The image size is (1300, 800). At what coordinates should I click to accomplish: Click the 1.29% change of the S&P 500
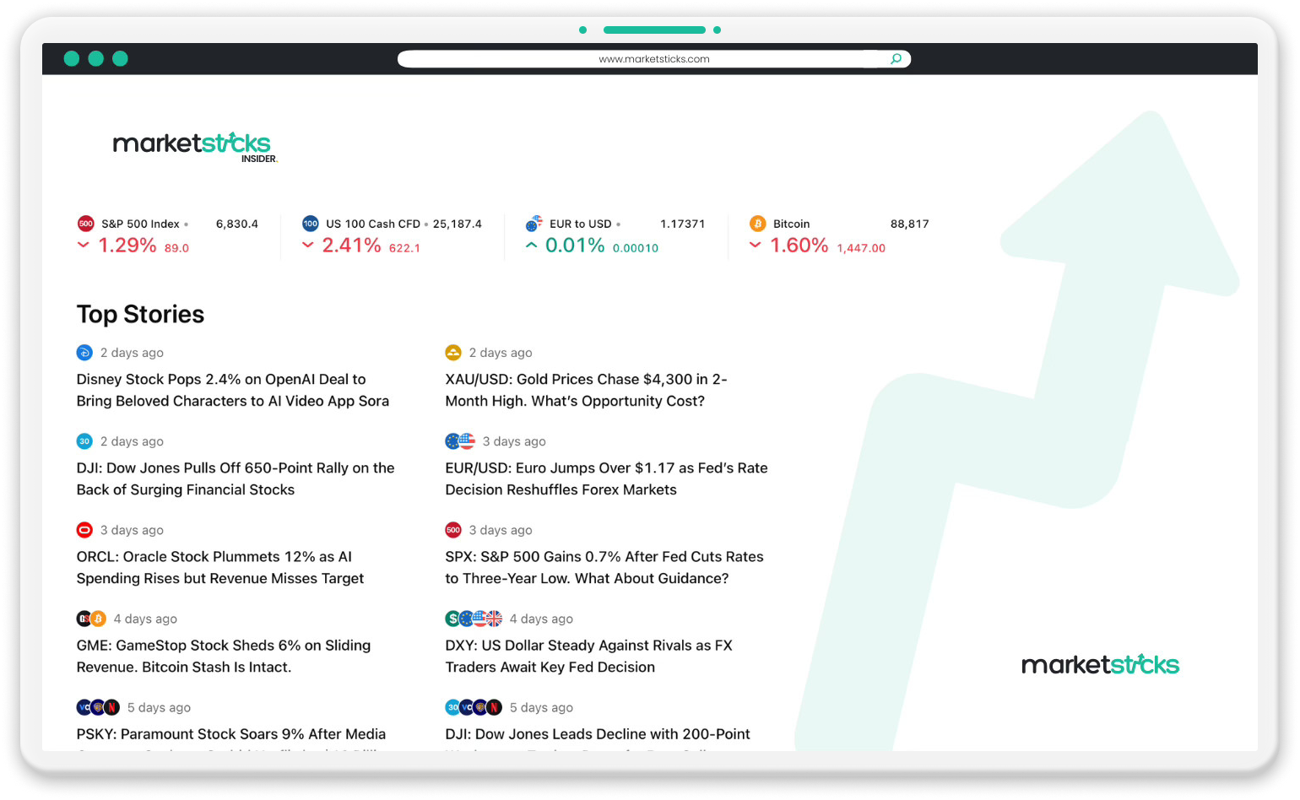point(127,246)
